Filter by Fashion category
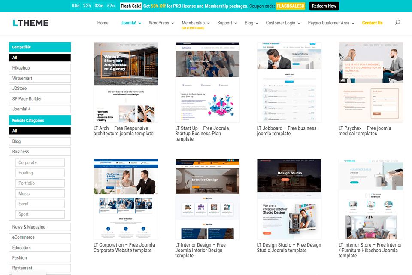This screenshot has height=275, width=412. [x=40, y=258]
